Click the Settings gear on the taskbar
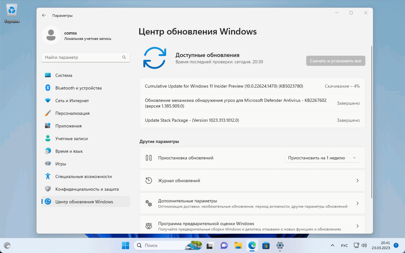 click(280, 245)
